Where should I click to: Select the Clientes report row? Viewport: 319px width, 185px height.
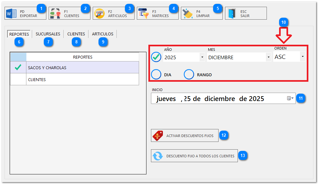click(x=74, y=79)
